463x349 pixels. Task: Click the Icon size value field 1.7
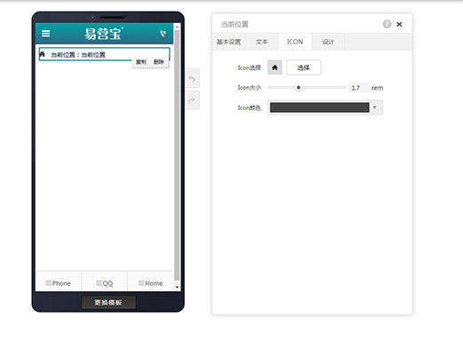click(x=359, y=88)
